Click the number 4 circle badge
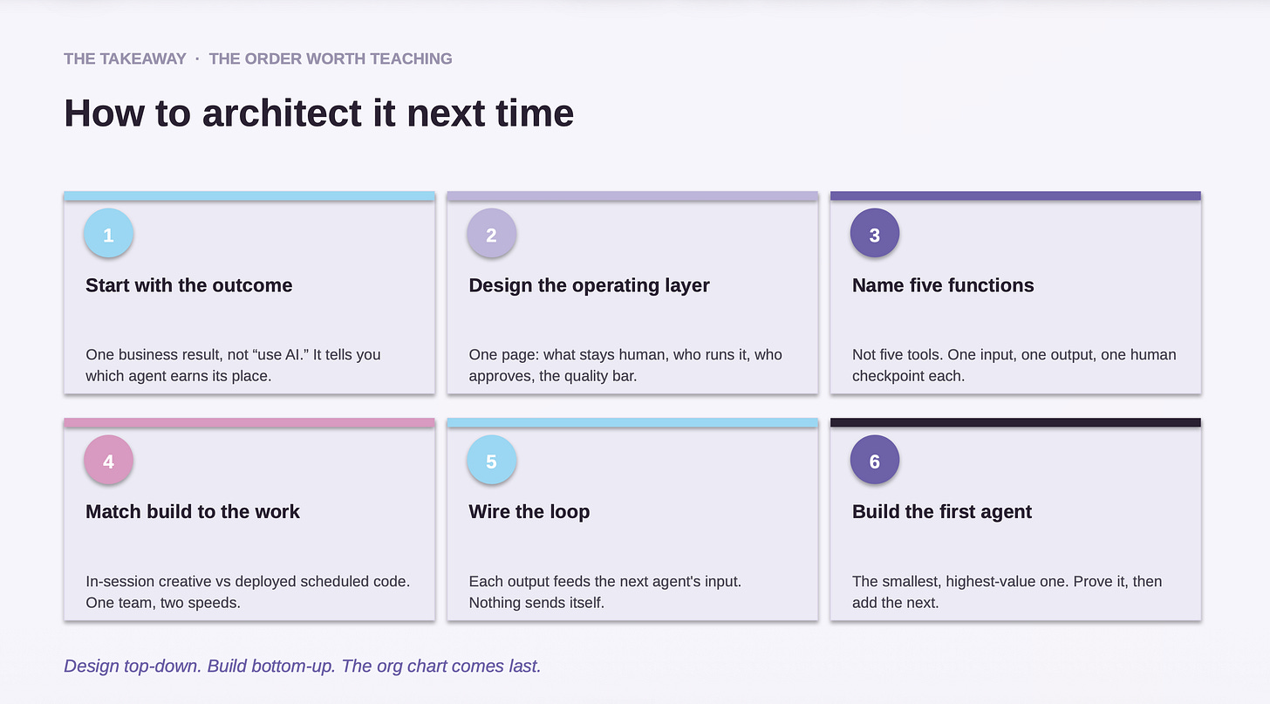The image size is (1270, 704). [x=108, y=461]
